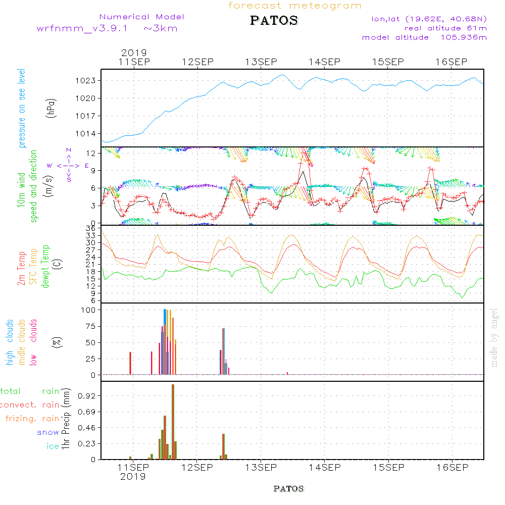Select the 'speed and direction' axis title
505x505 pixels.
click(33, 186)
